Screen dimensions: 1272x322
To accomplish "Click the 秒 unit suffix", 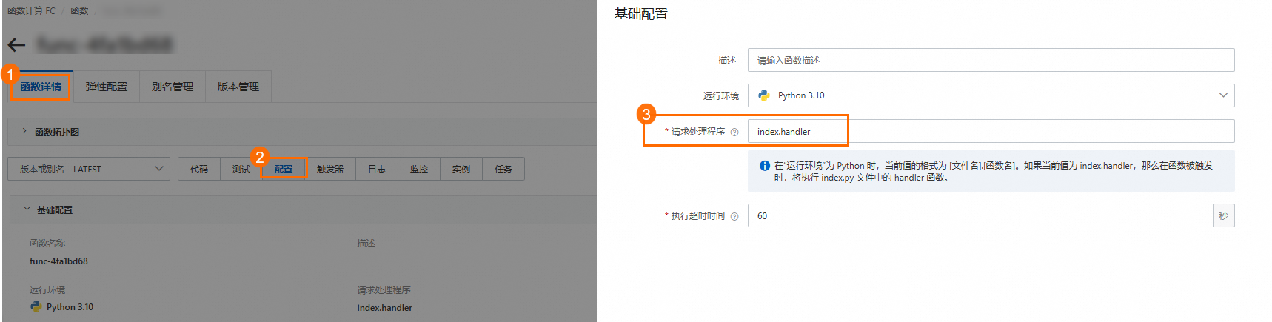I will click(1223, 215).
